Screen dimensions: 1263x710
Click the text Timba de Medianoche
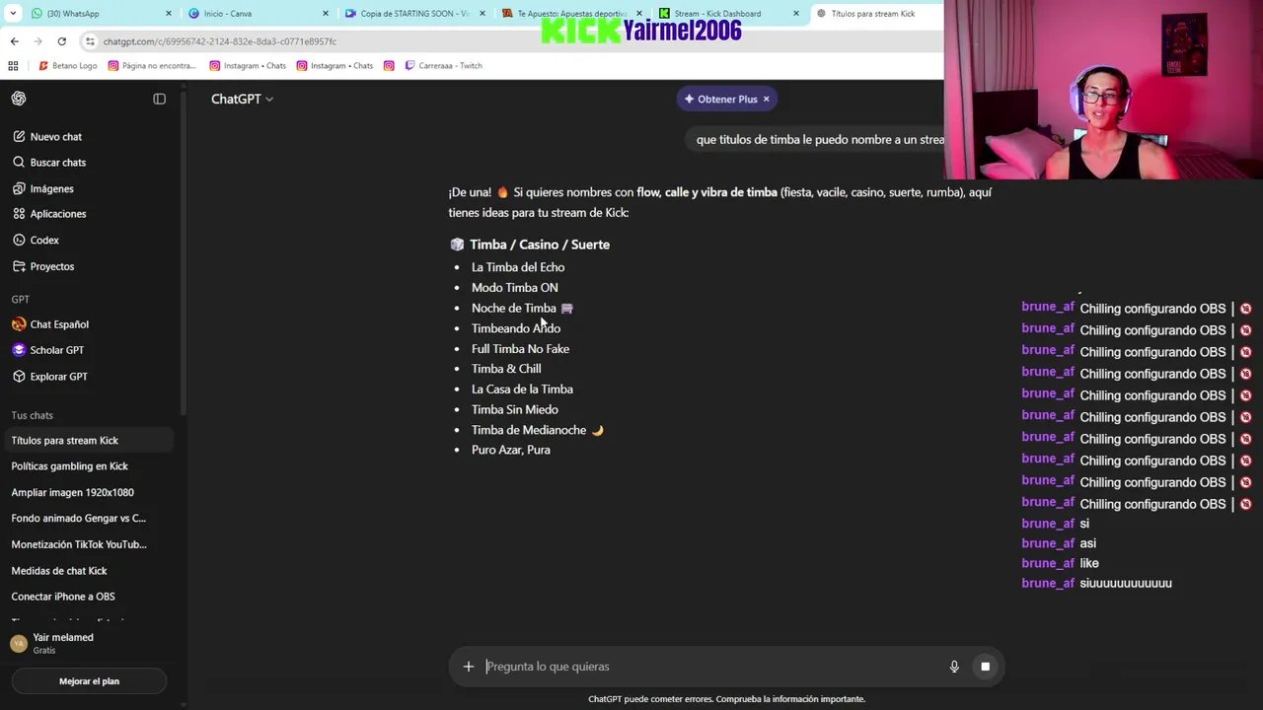(x=529, y=430)
